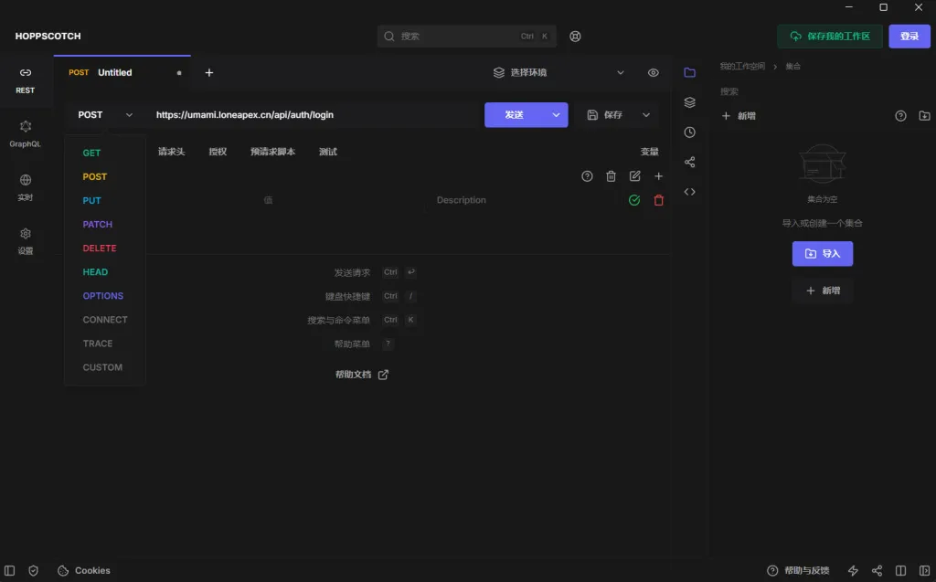Screen dimensions: 936x582
Task: Select DELETE from the method list
Action: (100, 249)
